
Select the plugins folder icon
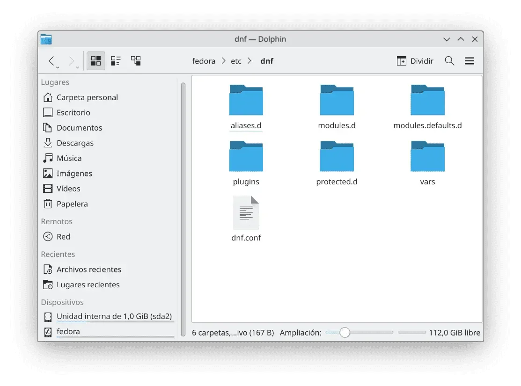246,156
